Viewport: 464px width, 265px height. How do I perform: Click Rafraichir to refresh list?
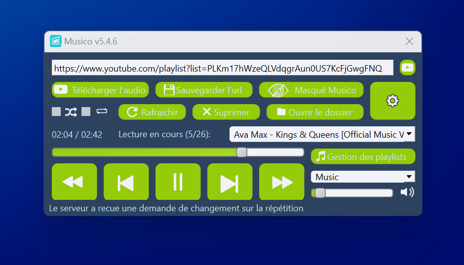coord(152,112)
